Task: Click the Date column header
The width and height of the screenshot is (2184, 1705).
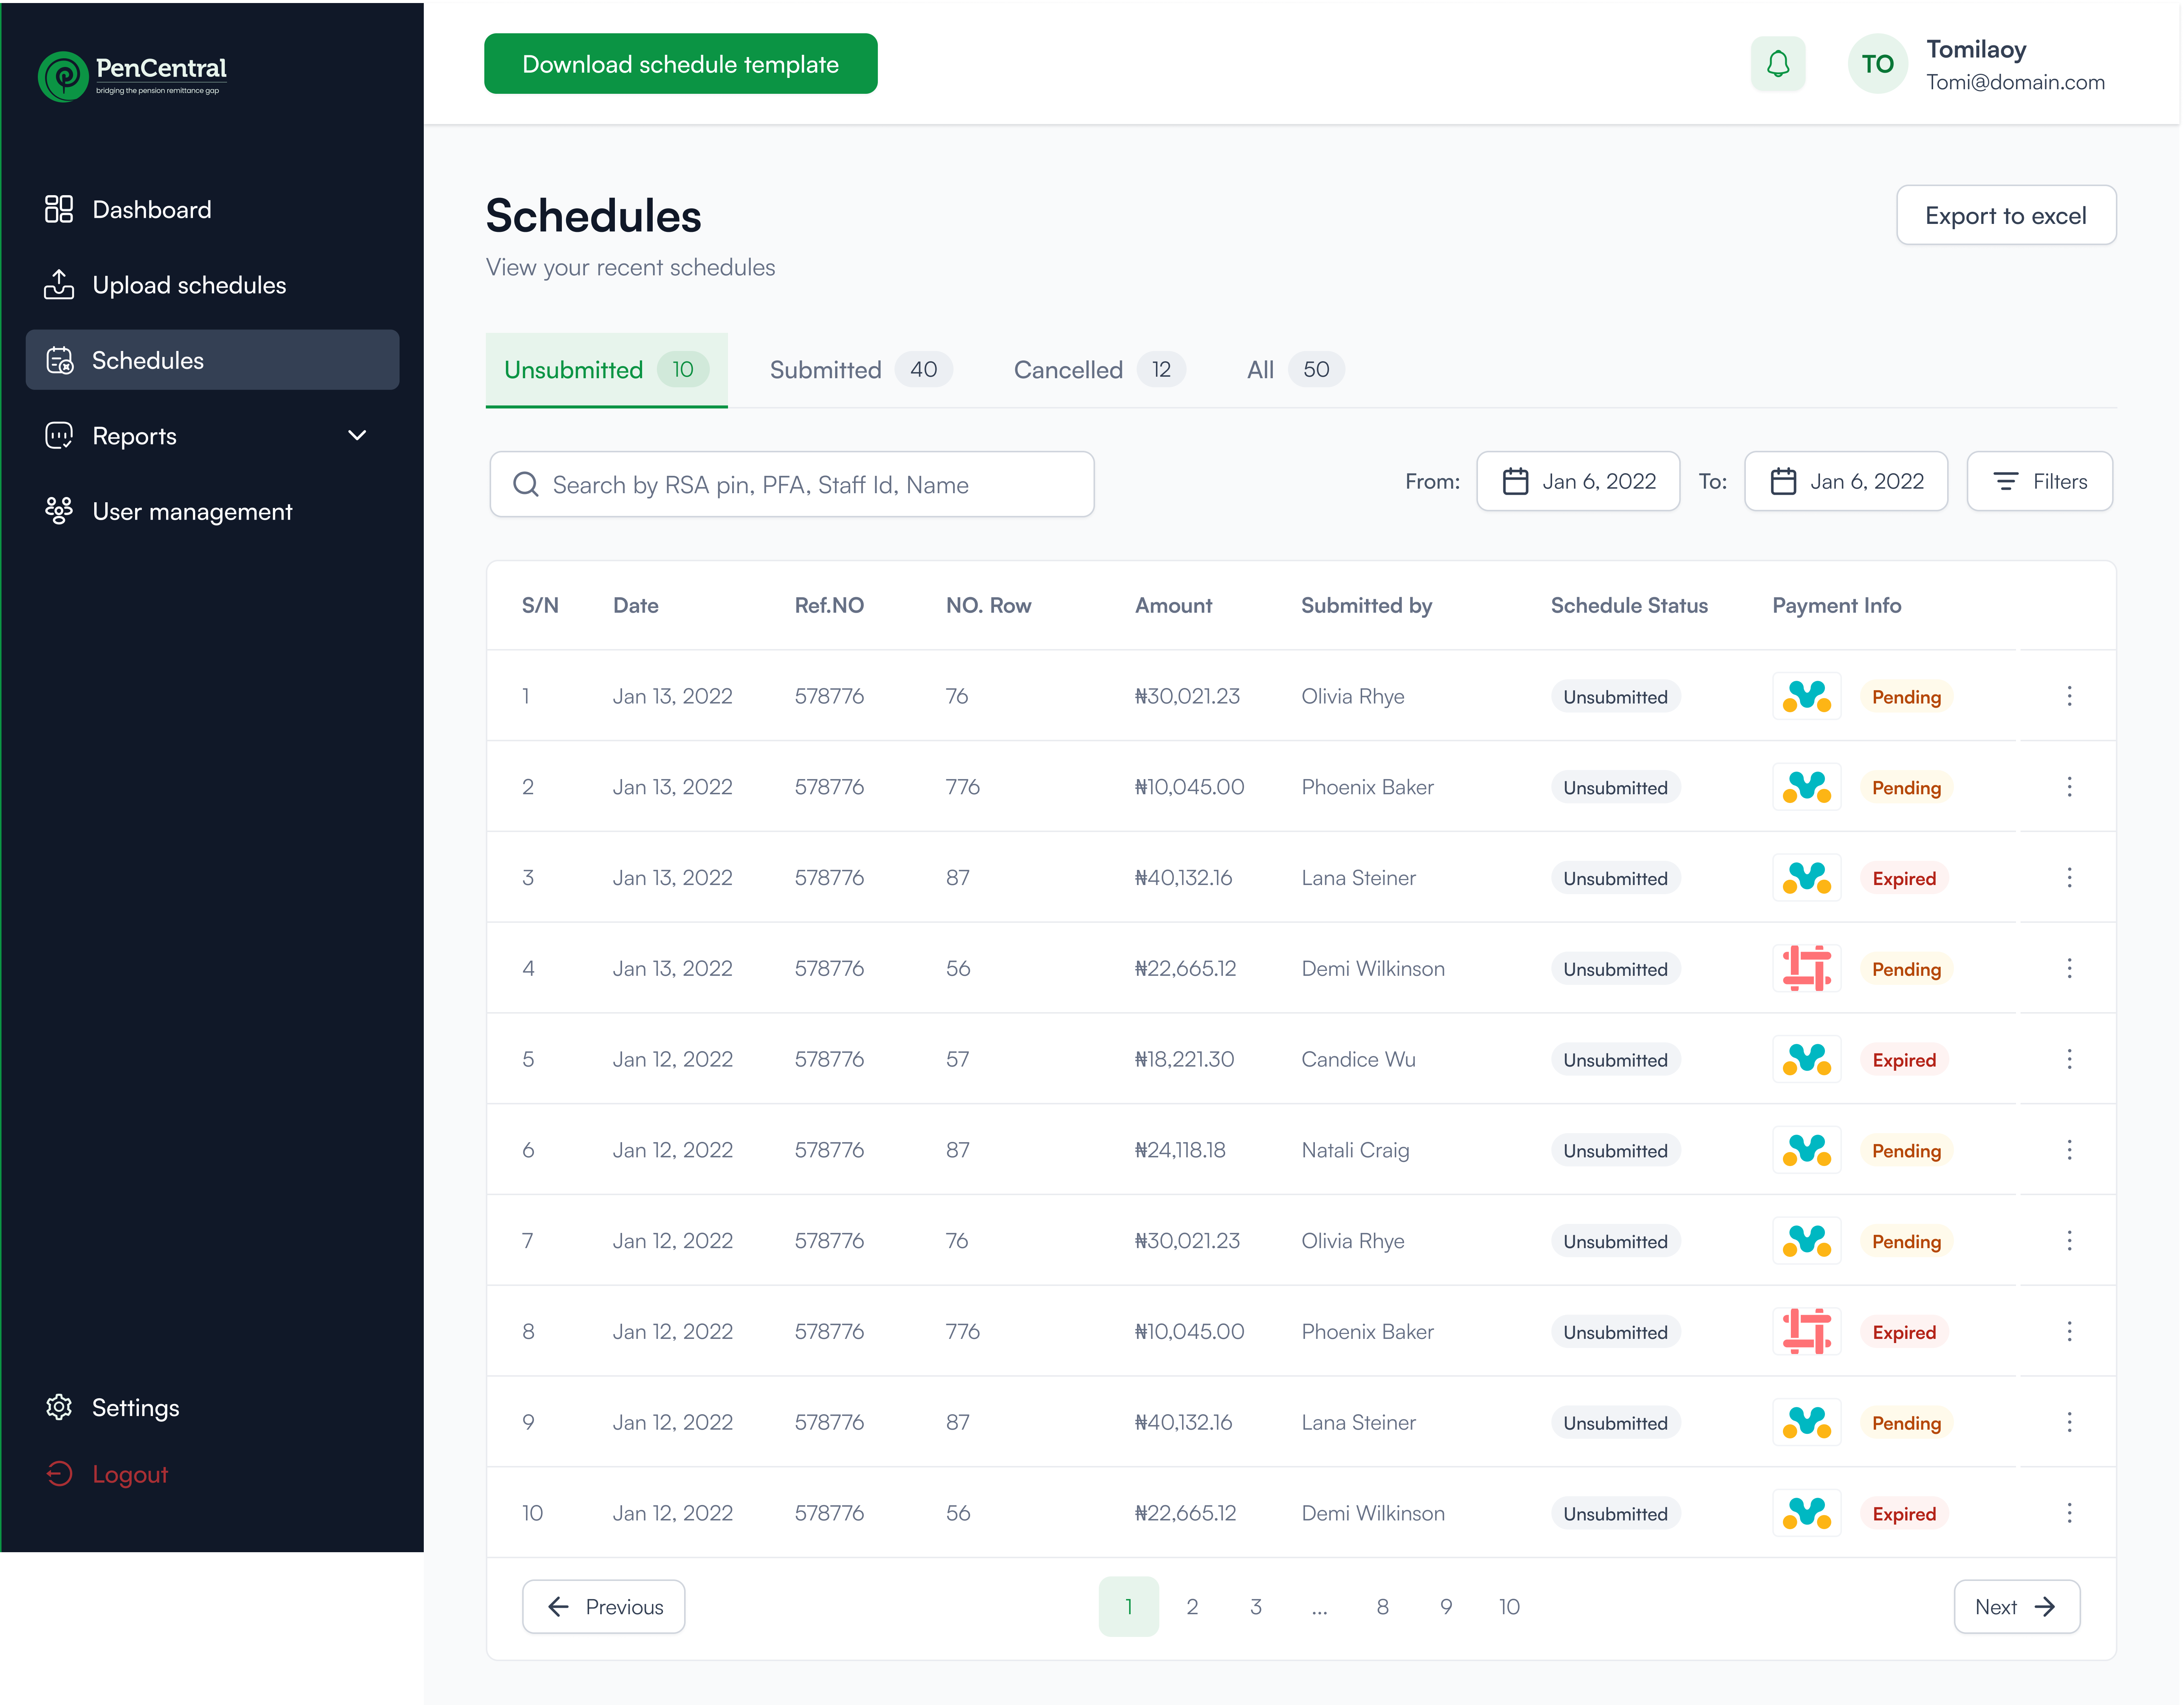Action: 636,605
